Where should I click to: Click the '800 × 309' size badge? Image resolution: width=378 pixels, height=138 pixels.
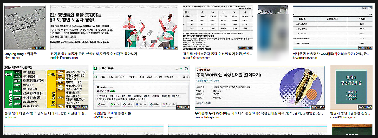(x=81, y=107)
